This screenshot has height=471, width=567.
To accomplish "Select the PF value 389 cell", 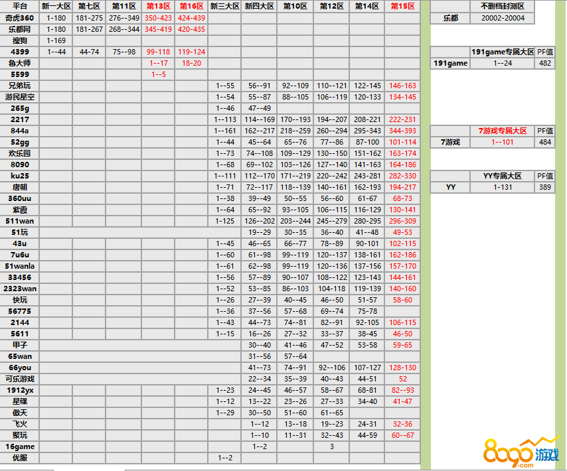I will pyautogui.click(x=545, y=188).
